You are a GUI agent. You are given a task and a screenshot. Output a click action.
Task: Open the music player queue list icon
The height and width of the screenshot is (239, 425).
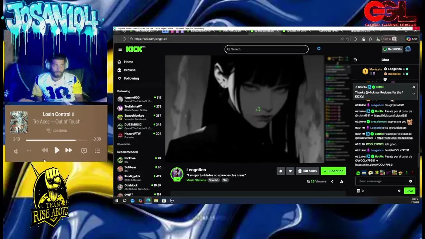coord(98,151)
